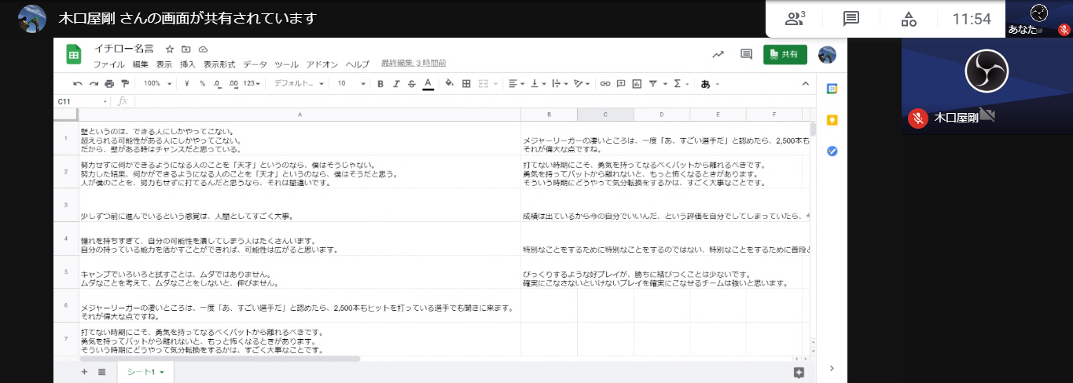This screenshot has width=1073, height=383.
Task: Open the Functions sigma dropdown
Action: coord(682,83)
